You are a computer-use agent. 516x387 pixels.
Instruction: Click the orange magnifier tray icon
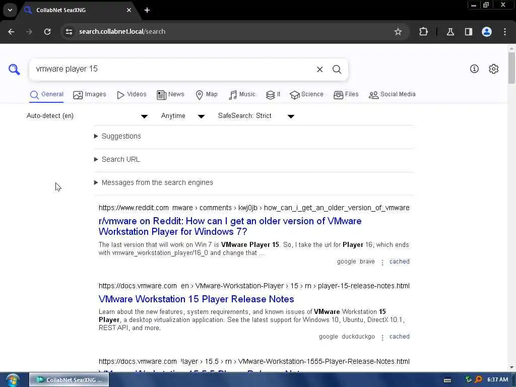pyautogui.click(x=479, y=379)
